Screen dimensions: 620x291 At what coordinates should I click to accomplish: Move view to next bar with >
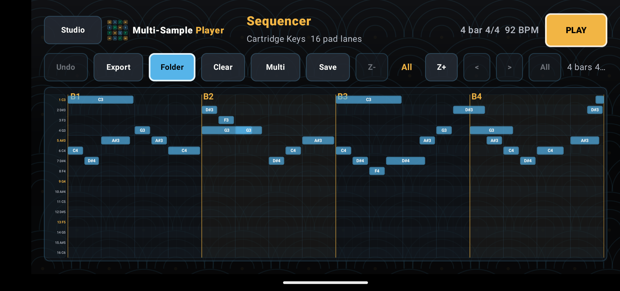click(x=509, y=67)
